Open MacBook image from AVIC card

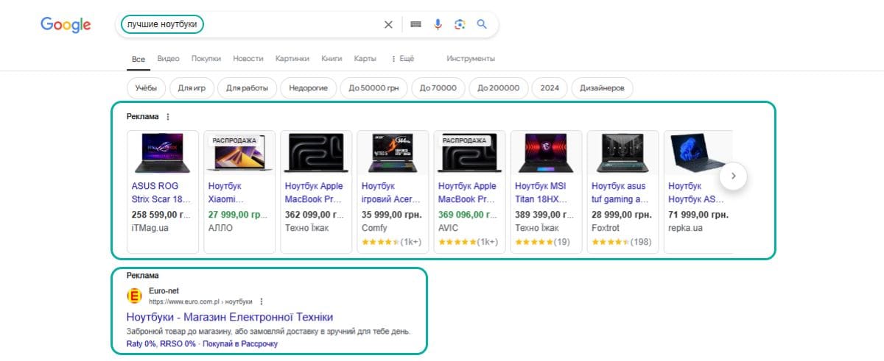pos(469,154)
